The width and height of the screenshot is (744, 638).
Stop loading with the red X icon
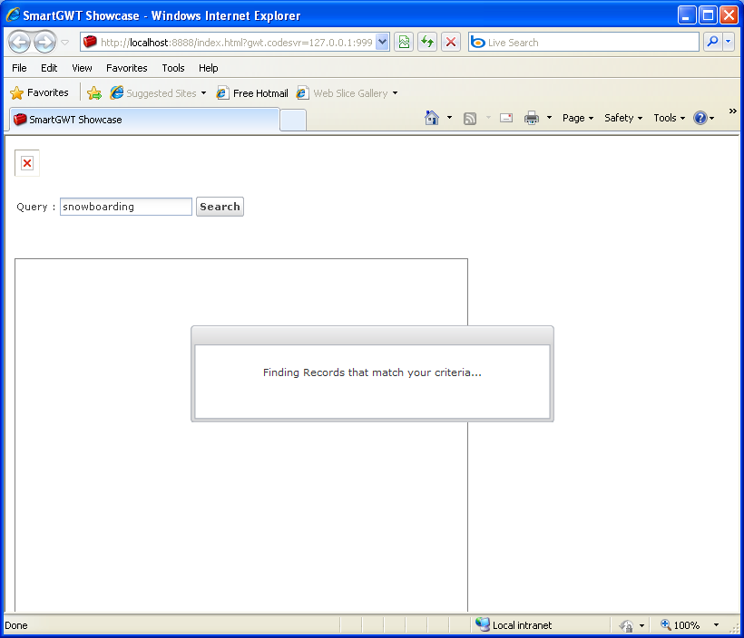tap(451, 43)
